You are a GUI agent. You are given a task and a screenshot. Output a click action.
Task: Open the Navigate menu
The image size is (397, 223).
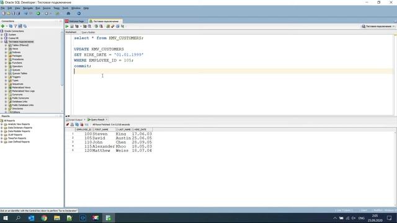(x=28, y=8)
